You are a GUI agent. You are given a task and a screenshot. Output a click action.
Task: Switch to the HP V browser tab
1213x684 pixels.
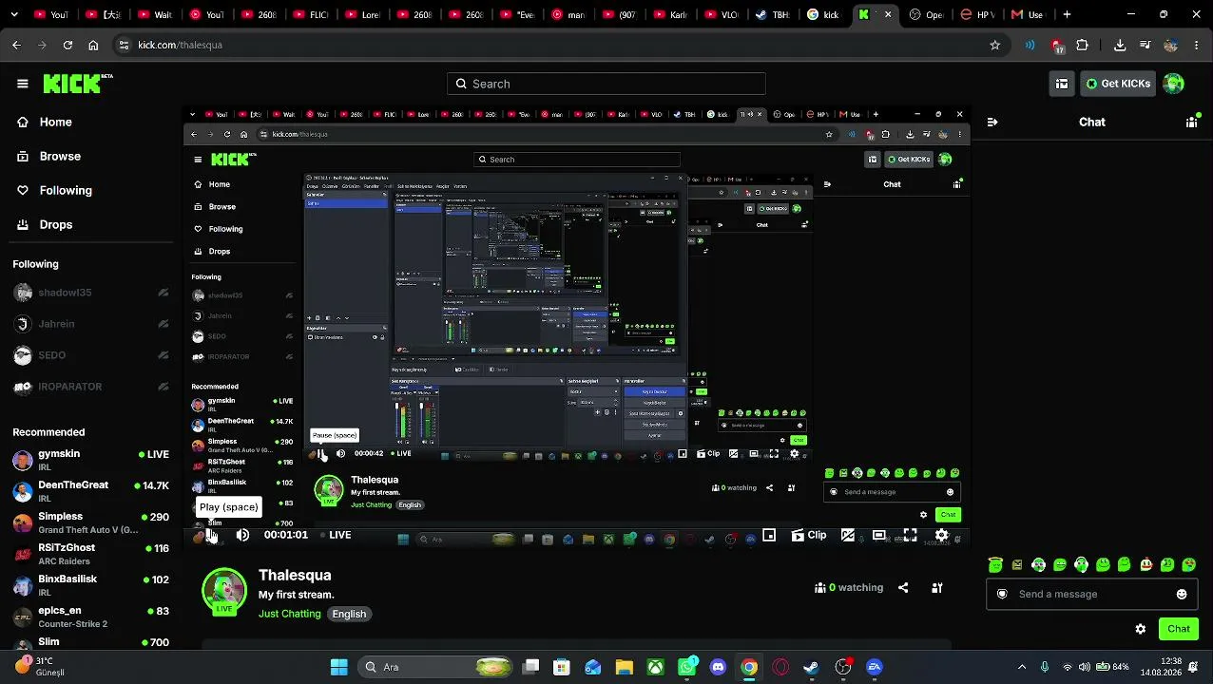coord(977,14)
